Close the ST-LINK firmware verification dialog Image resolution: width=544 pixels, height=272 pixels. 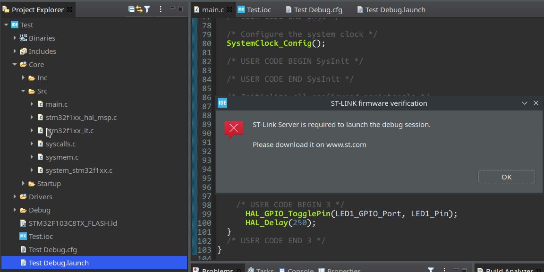(535, 103)
